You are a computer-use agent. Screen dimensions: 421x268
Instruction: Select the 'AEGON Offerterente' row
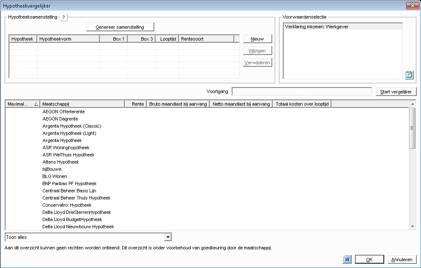click(x=207, y=112)
